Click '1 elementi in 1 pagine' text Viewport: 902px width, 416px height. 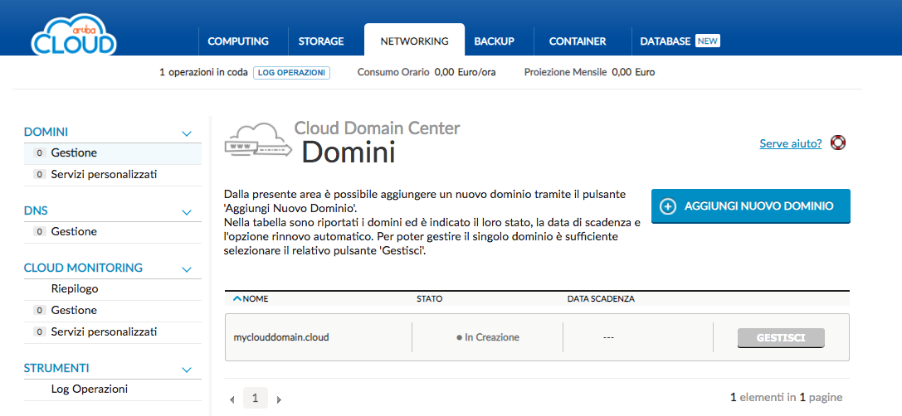pos(787,397)
